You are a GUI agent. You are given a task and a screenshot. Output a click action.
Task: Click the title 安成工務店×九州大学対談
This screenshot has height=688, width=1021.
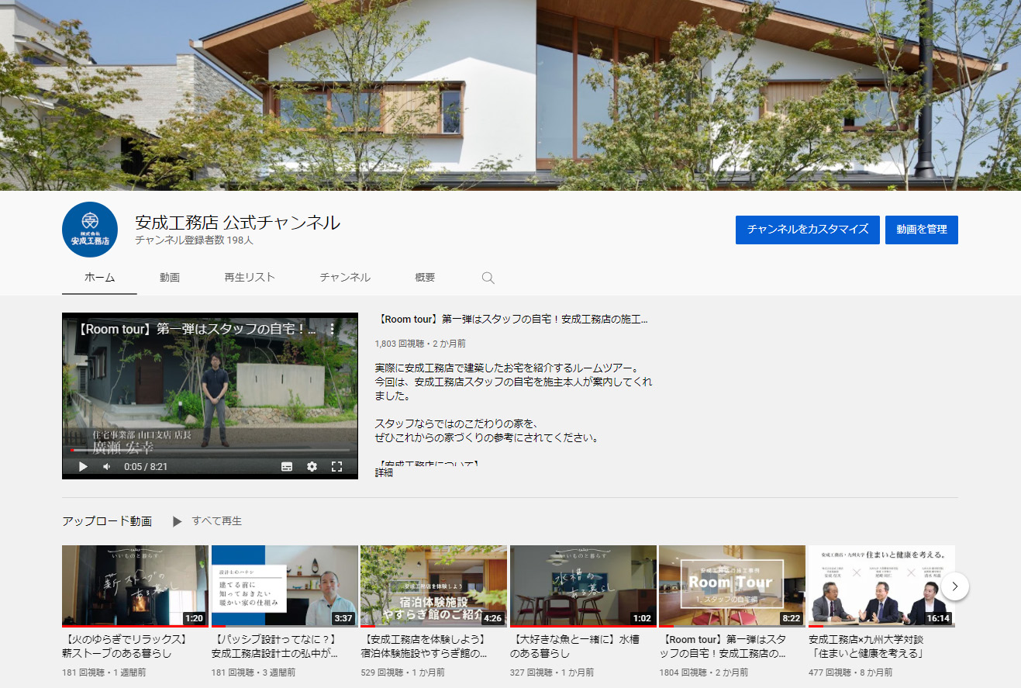coord(866,647)
